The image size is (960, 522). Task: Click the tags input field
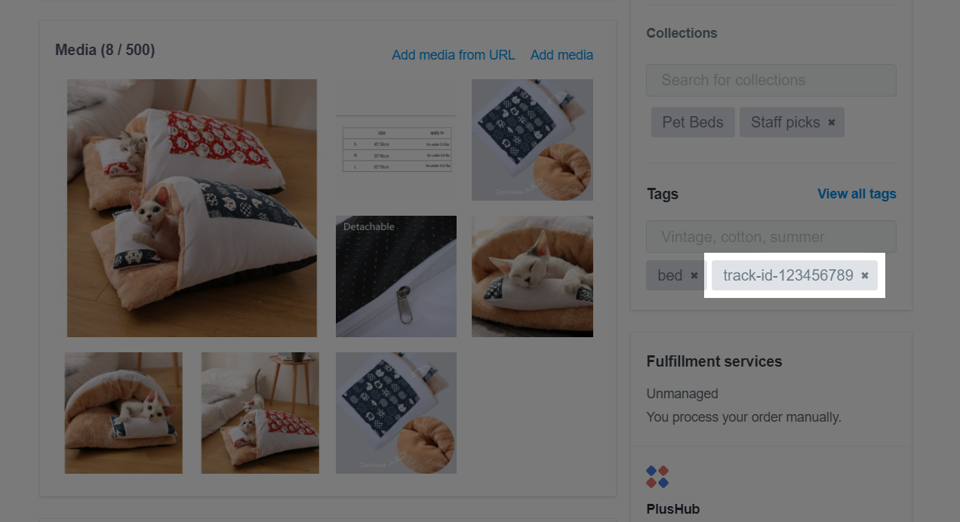click(x=771, y=237)
